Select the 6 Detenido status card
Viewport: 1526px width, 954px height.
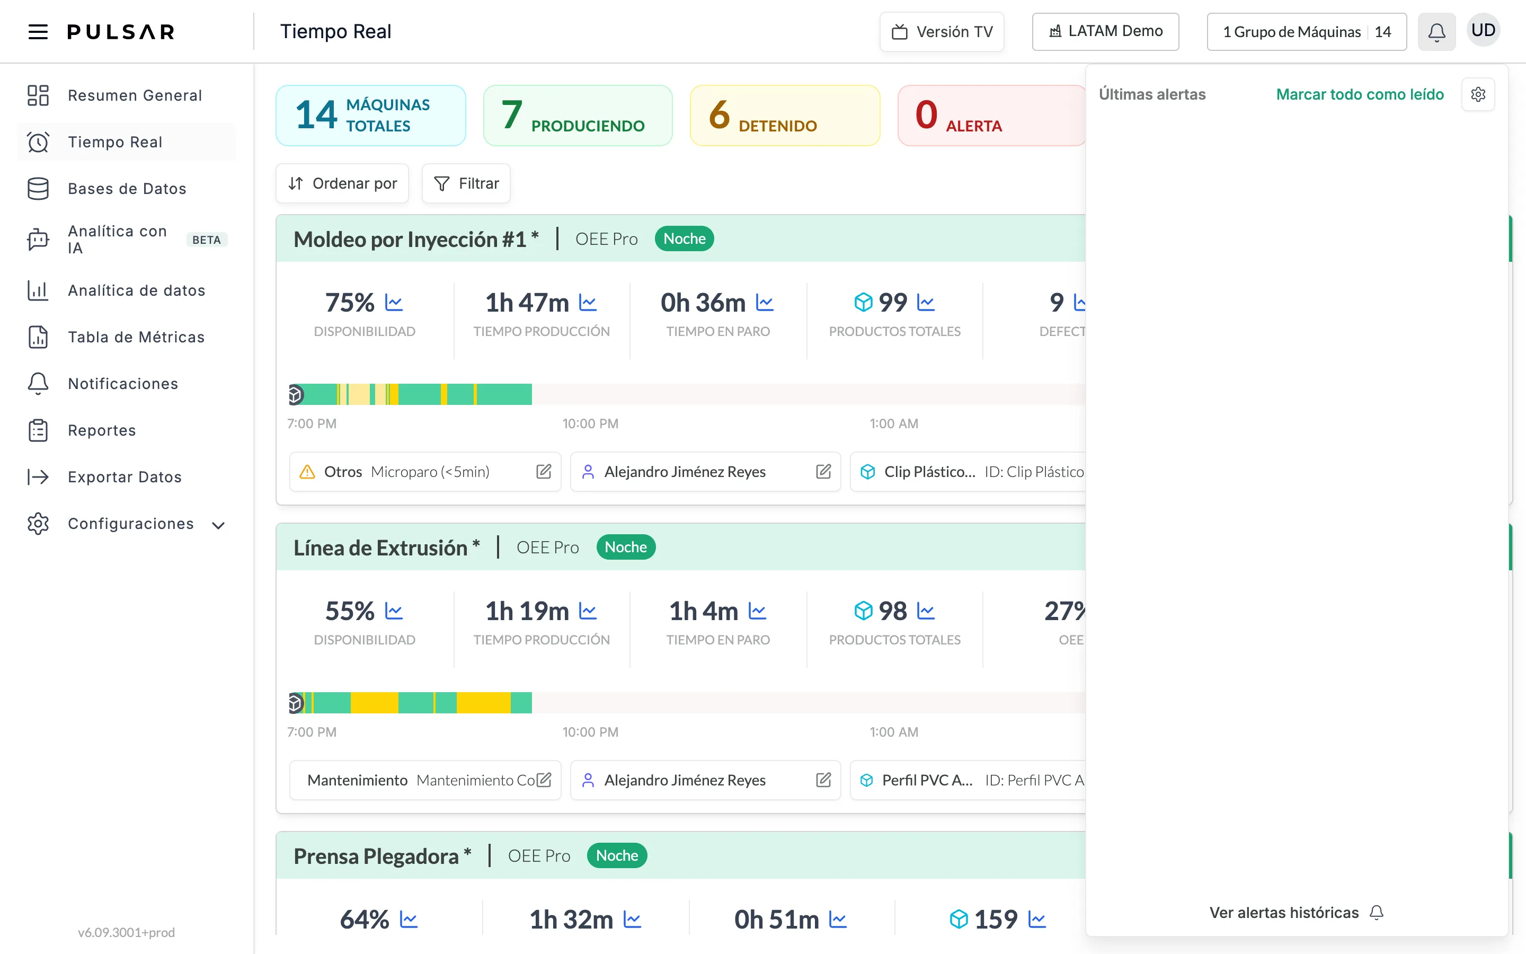coord(785,116)
